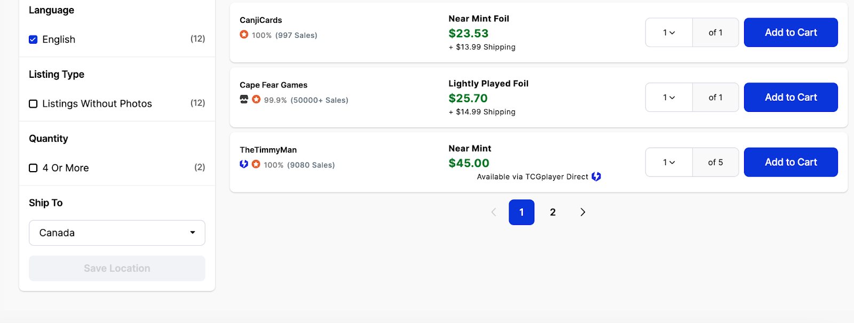Viewport: 854px width, 323px height.
Task: Click the TCGplayer Direct icon next to TheTimmyMan rating
Action: (x=244, y=165)
